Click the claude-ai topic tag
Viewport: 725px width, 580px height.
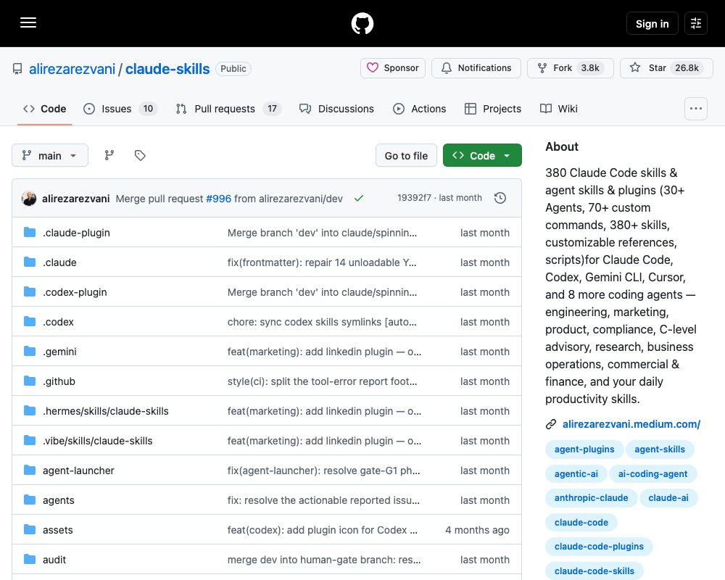[668, 497]
